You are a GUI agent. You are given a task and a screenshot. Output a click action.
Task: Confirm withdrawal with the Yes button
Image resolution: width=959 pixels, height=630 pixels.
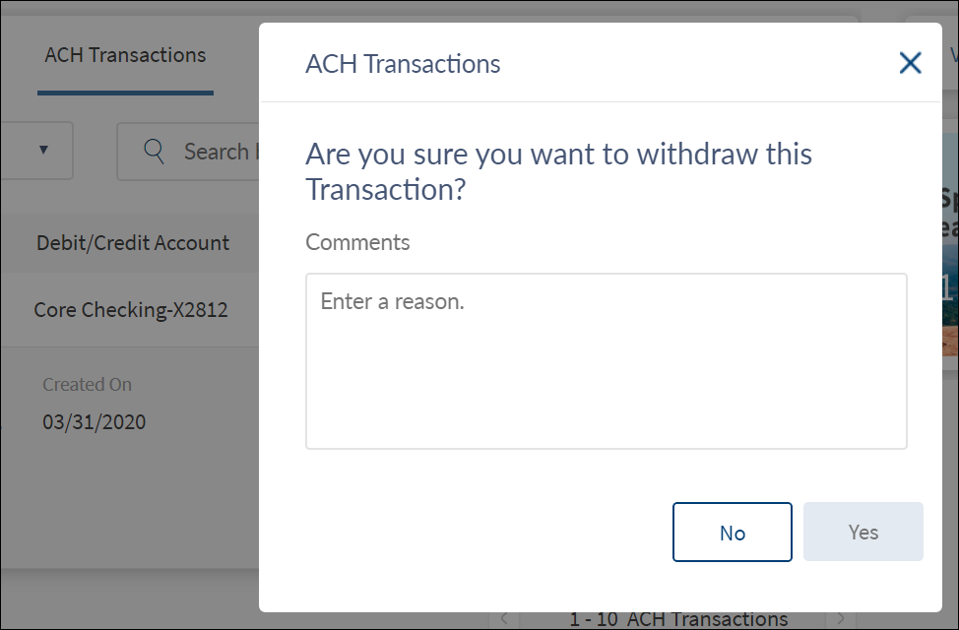point(863,533)
